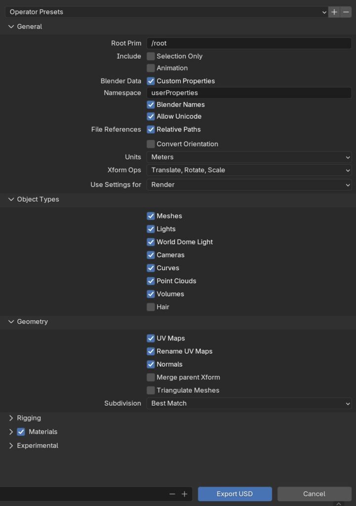The width and height of the screenshot is (356, 506).
Task: Click the minus icon to remove operator preset
Action: click(x=346, y=12)
